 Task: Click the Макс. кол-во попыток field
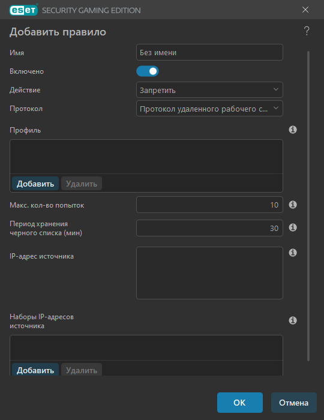click(209, 205)
